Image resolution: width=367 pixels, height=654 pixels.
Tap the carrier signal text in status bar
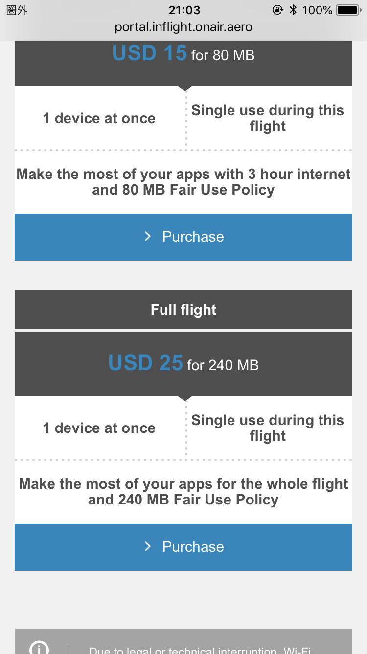17,10
